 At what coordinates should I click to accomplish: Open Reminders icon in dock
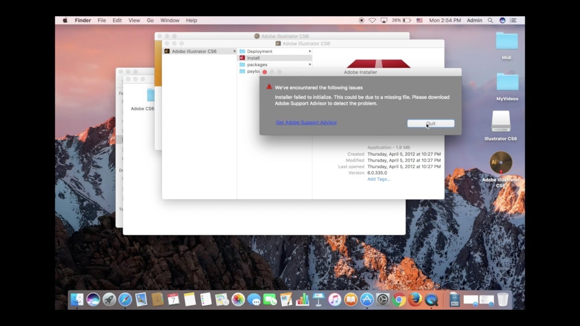(x=206, y=299)
